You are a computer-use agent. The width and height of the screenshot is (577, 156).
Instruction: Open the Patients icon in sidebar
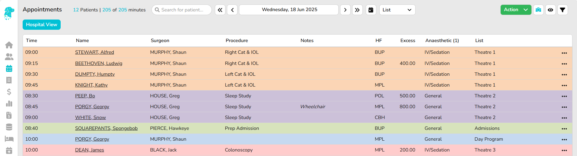click(x=9, y=57)
